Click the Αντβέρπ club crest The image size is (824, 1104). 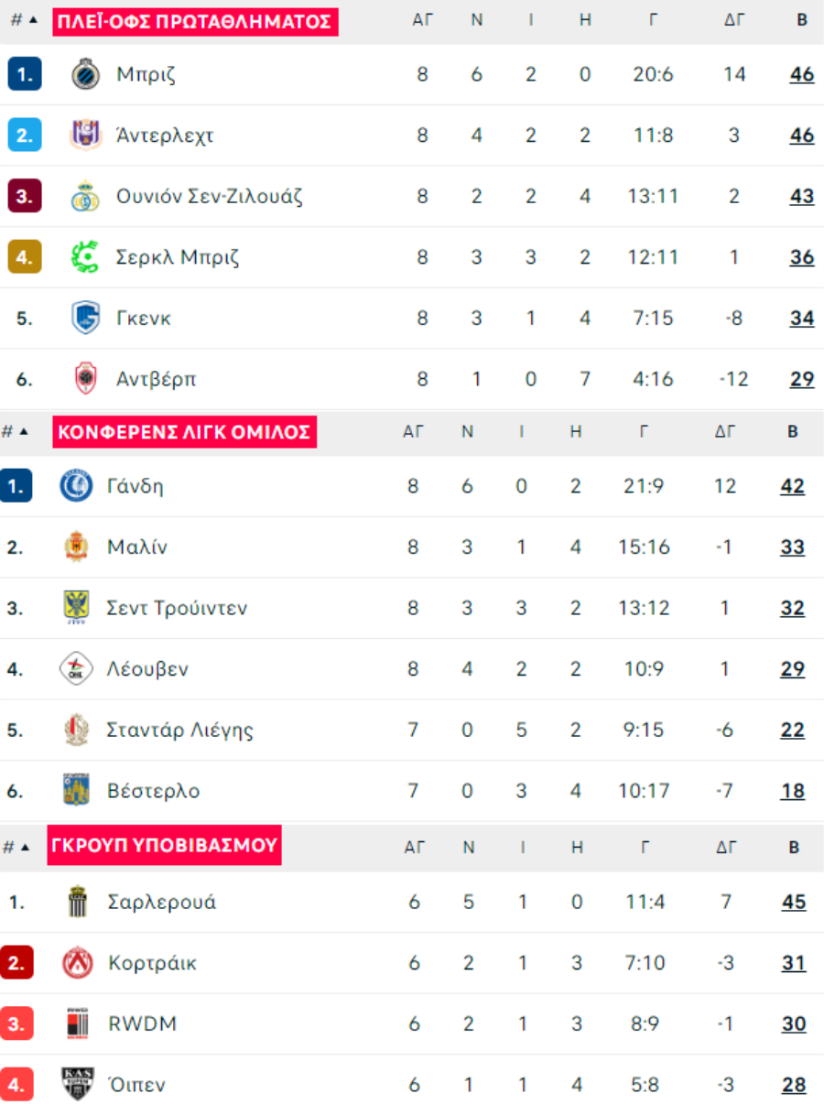click(x=85, y=379)
